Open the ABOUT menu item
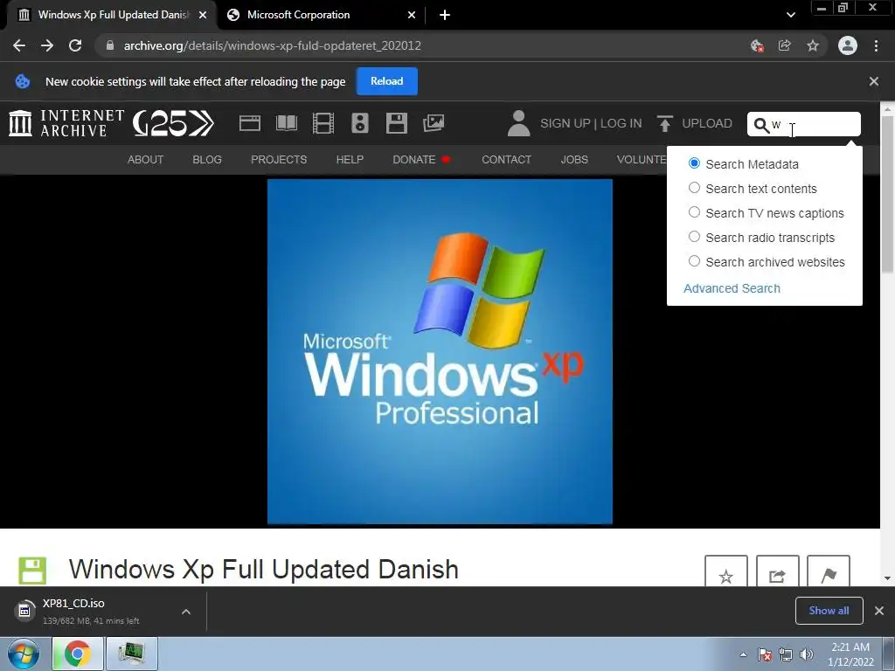Screen dimensions: 895x671 point(146,160)
